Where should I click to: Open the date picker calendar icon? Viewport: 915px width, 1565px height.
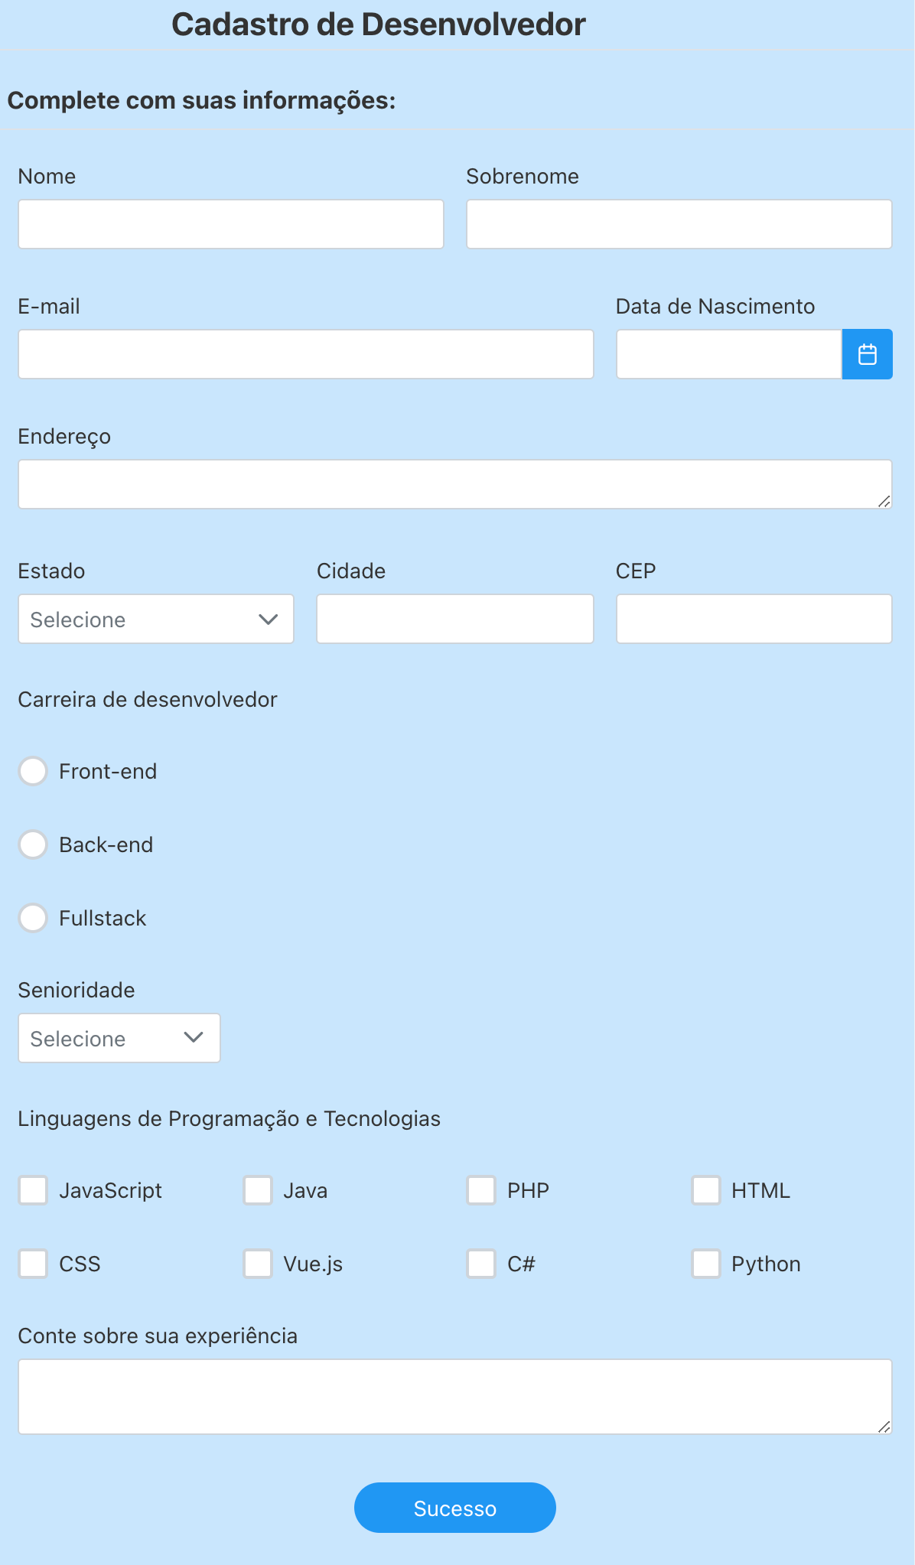coord(867,353)
